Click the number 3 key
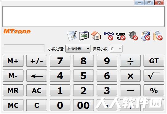167x114 pixels. coord(107,90)
